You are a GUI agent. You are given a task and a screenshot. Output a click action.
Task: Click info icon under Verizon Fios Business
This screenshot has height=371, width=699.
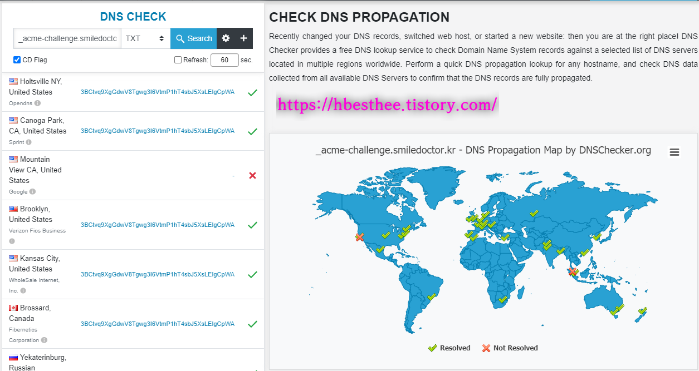(12, 241)
